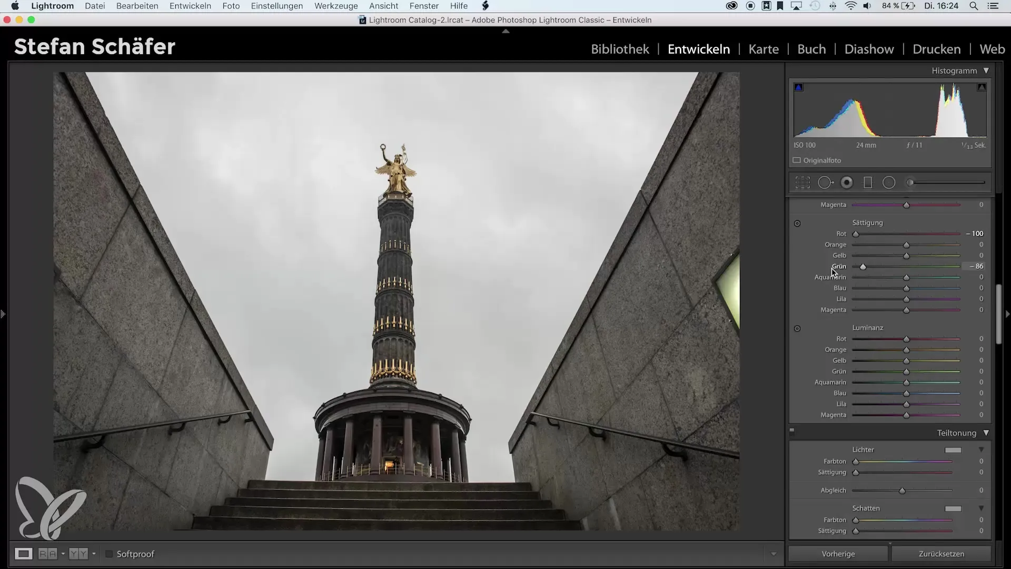Open the Bluetooth status menu

click(x=832, y=6)
